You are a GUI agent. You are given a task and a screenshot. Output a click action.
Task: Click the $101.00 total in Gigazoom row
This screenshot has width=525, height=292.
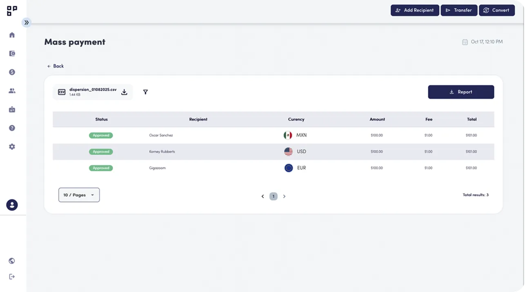click(471, 168)
